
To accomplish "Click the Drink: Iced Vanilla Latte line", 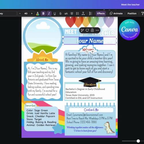I will click(x=41, y=113).
